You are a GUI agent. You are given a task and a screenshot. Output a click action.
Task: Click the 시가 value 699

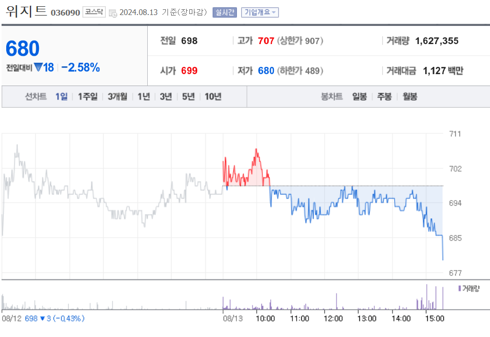tap(189, 71)
